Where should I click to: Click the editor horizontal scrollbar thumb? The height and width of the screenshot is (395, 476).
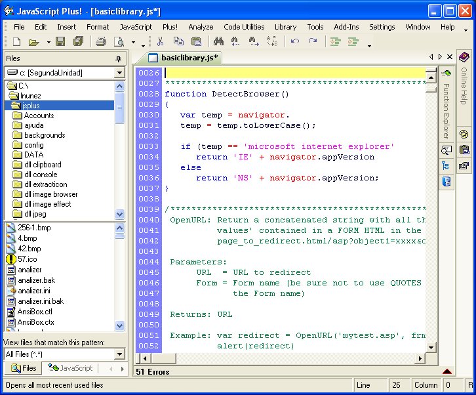[x=163, y=358]
